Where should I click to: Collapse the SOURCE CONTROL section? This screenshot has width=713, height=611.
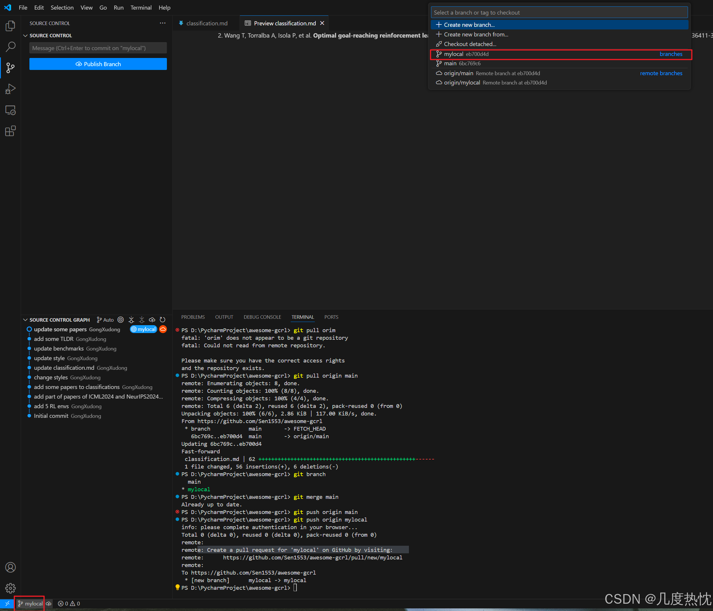(x=25, y=35)
